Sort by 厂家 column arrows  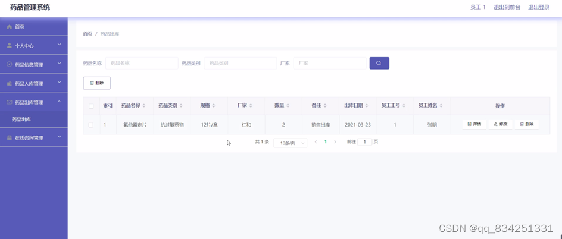pos(251,106)
